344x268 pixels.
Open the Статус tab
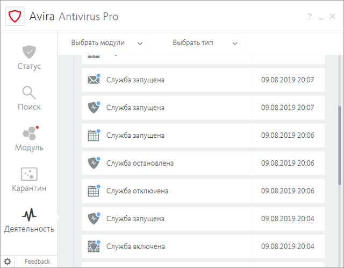coord(29,58)
